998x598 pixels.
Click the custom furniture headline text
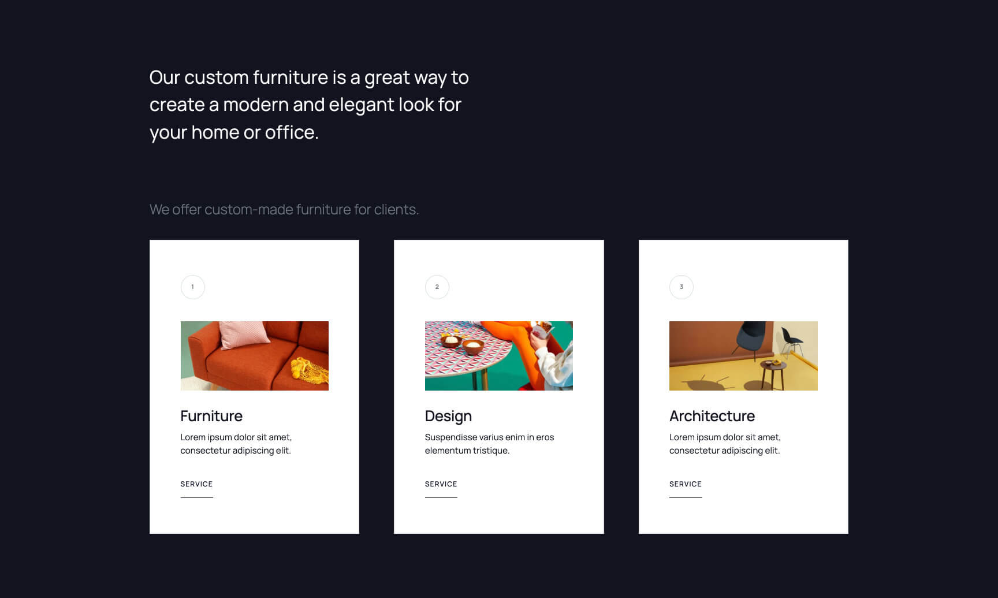point(309,105)
